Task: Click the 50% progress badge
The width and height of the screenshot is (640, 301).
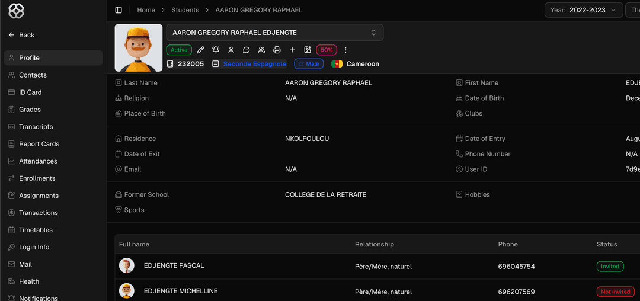Action: pyautogui.click(x=327, y=50)
